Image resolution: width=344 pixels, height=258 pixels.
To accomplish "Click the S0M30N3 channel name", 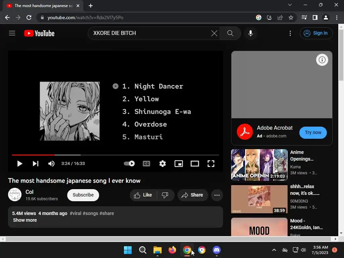I will (x=299, y=201).
